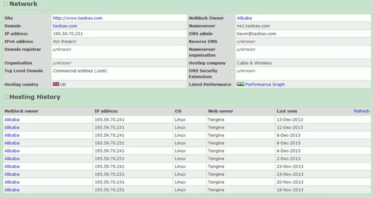This screenshot has height=198, width=373.
Task: Click the Reverse DNS unknown value
Action: click(x=246, y=41)
